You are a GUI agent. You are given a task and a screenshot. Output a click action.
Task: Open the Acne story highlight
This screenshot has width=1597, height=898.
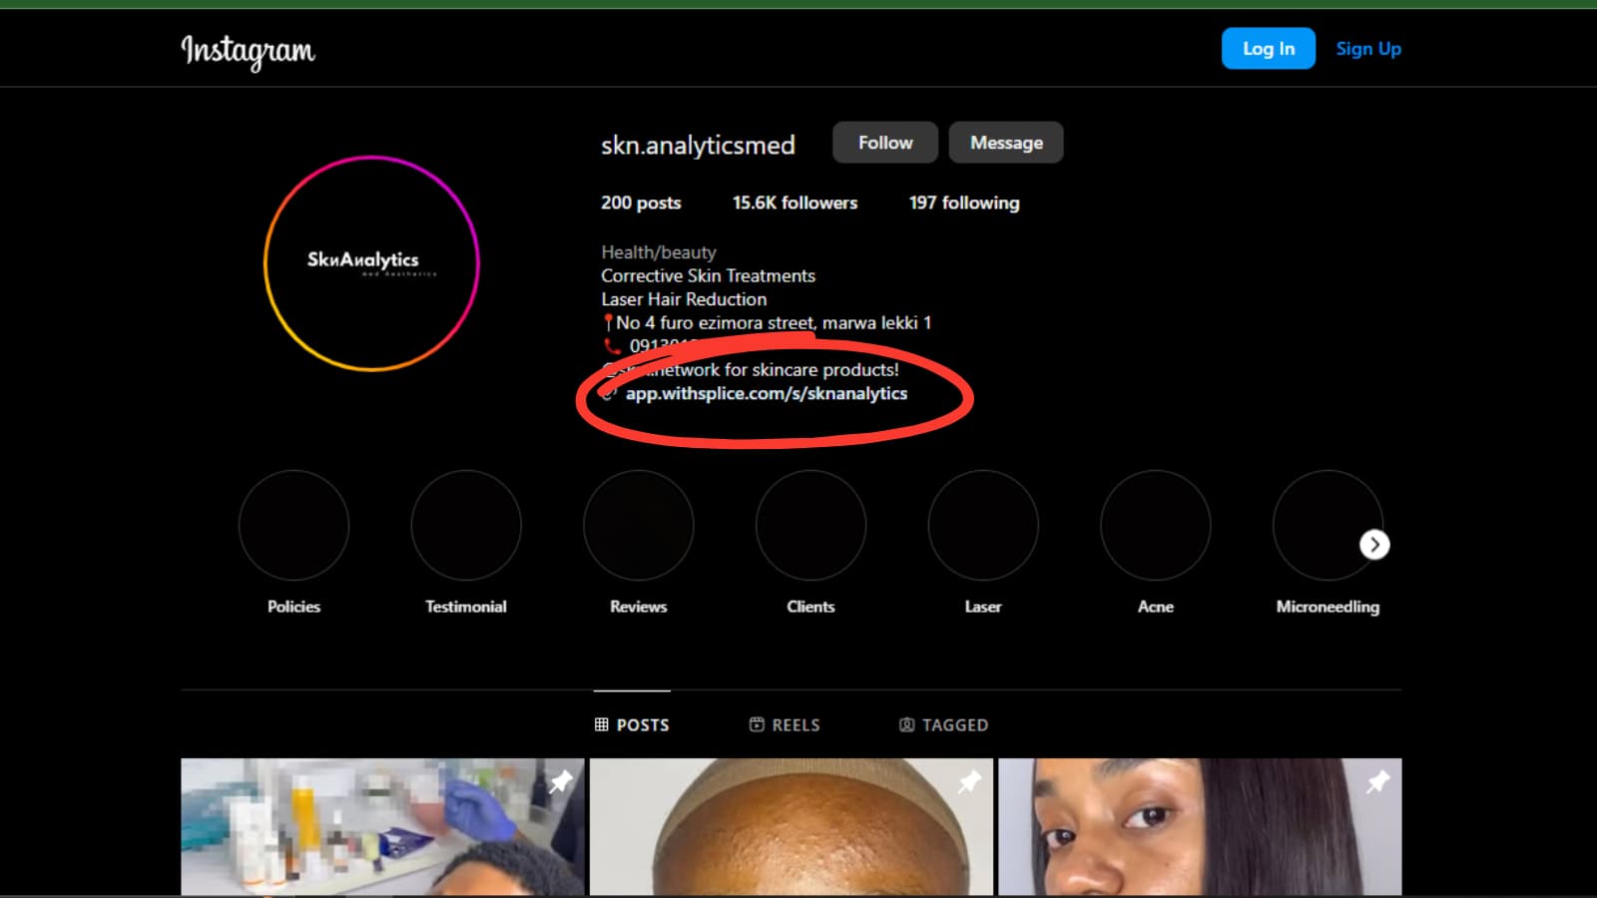click(x=1155, y=526)
